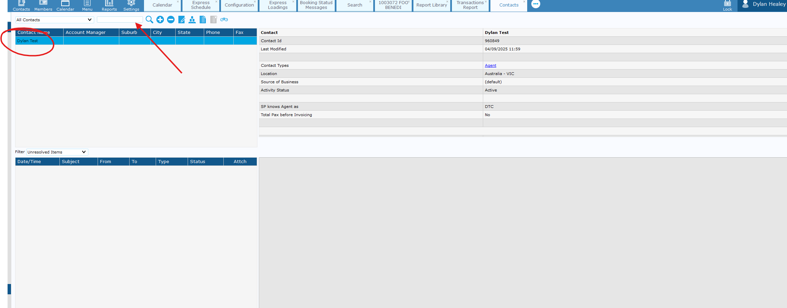The height and width of the screenshot is (308, 787).
Task: Click the blue document notes icon
Action: pyautogui.click(x=203, y=20)
